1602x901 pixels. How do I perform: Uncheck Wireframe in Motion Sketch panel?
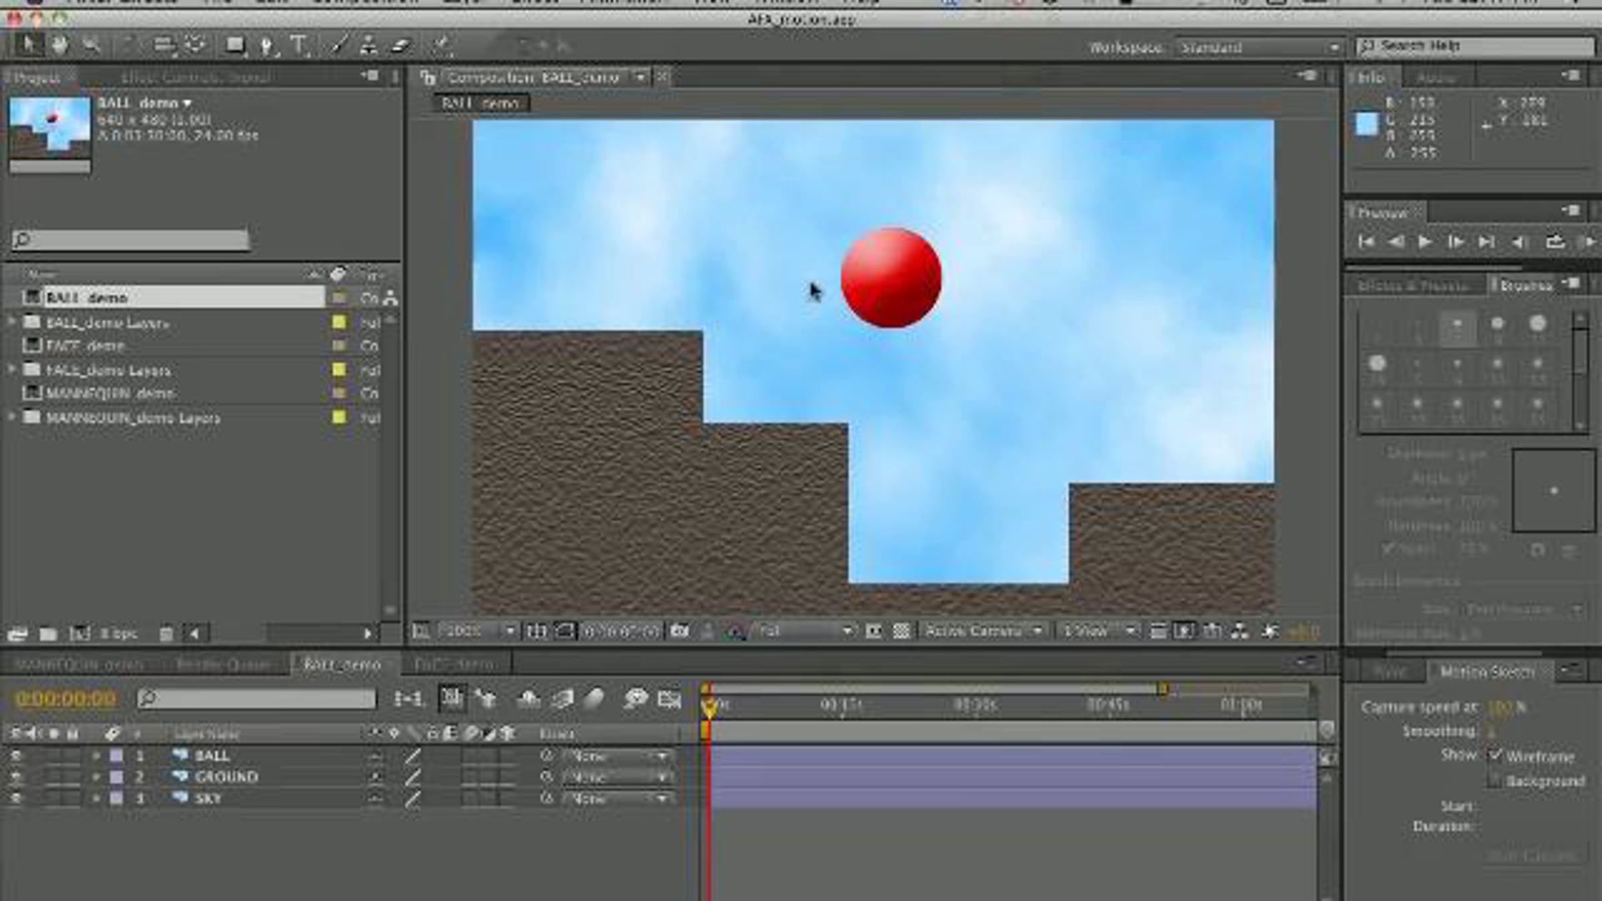pos(1495,756)
